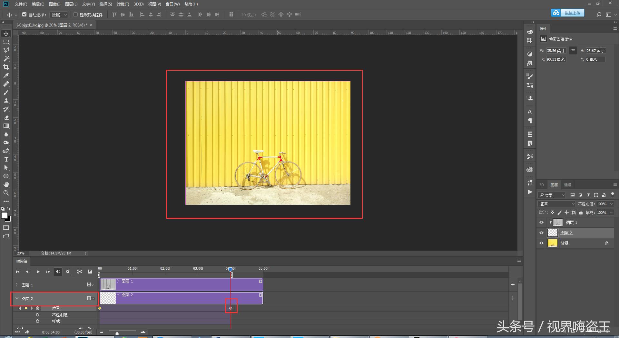The height and width of the screenshot is (338, 619).
Task: Select the Hand tool
Action: [6, 184]
